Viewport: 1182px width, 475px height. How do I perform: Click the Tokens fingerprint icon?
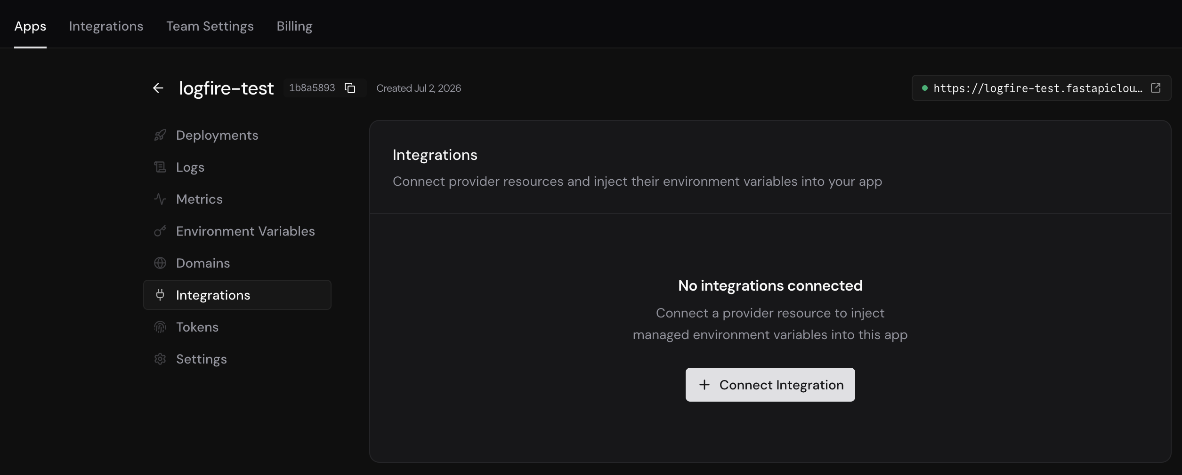pyautogui.click(x=160, y=327)
